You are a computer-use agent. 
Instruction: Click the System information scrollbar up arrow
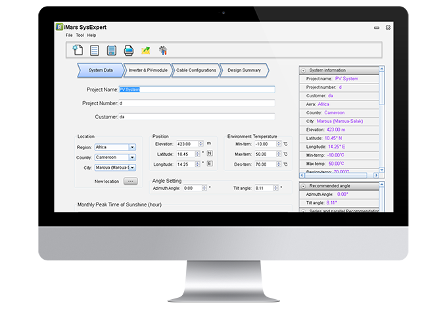tap(382, 68)
